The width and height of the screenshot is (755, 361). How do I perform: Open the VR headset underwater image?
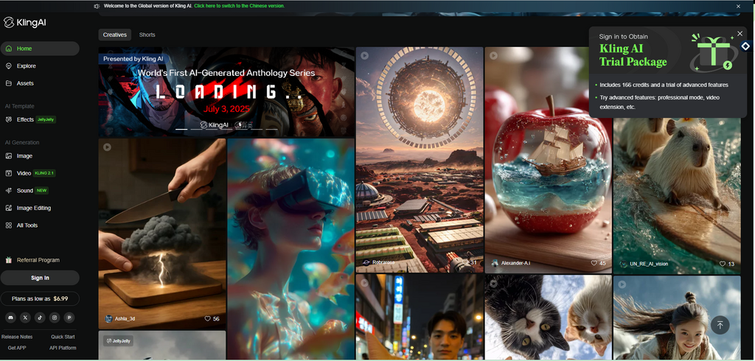click(x=290, y=249)
